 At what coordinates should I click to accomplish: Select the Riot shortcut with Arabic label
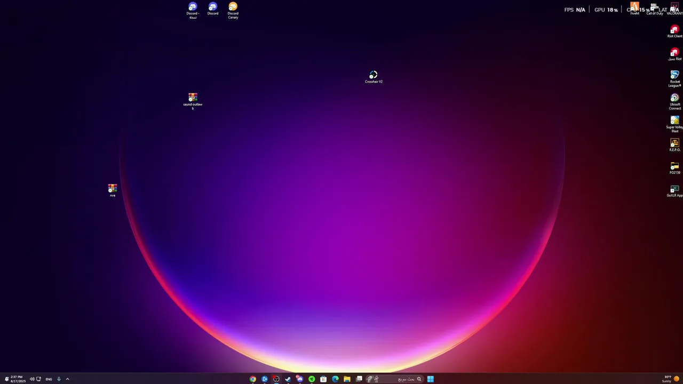[x=674, y=54]
